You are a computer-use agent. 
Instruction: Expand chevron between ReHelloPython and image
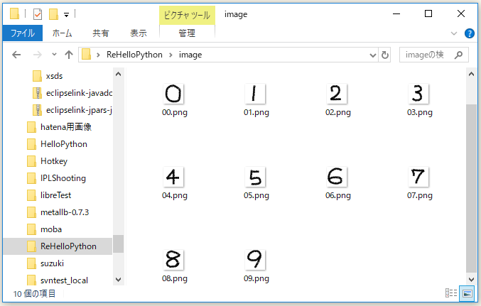171,55
